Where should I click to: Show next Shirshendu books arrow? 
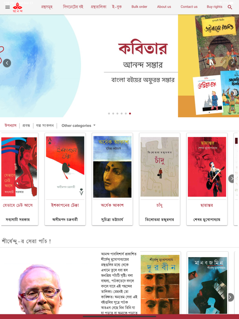230,297
